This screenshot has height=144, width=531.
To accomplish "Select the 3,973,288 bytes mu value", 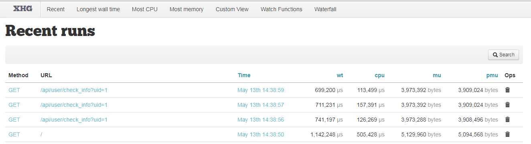I will [421, 120].
